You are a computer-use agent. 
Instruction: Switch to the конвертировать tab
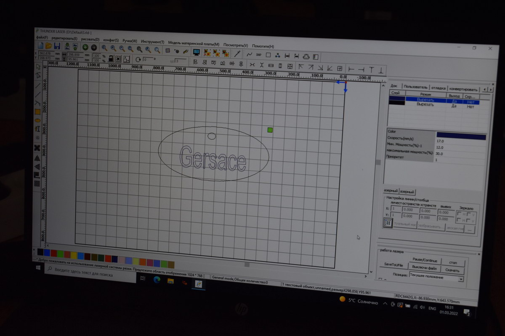[463, 89]
